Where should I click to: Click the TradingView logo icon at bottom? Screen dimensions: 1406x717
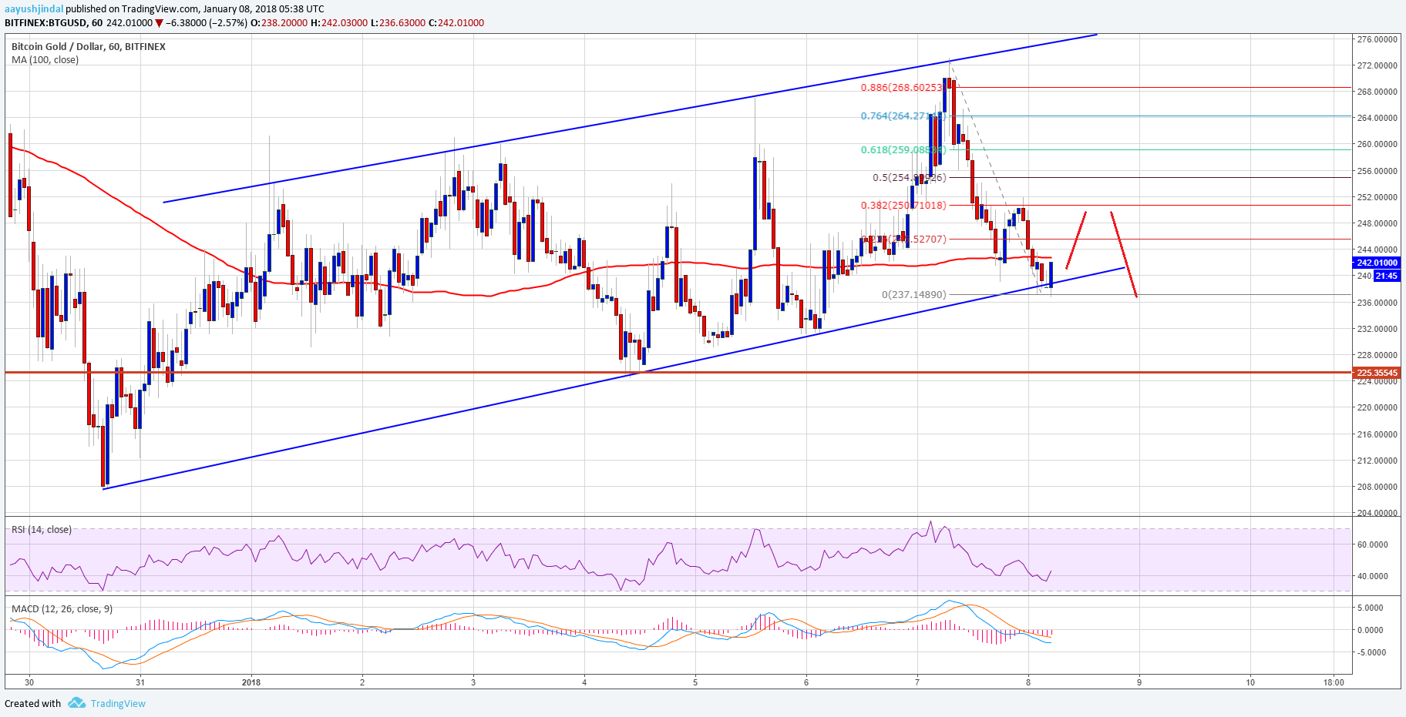[x=76, y=703]
